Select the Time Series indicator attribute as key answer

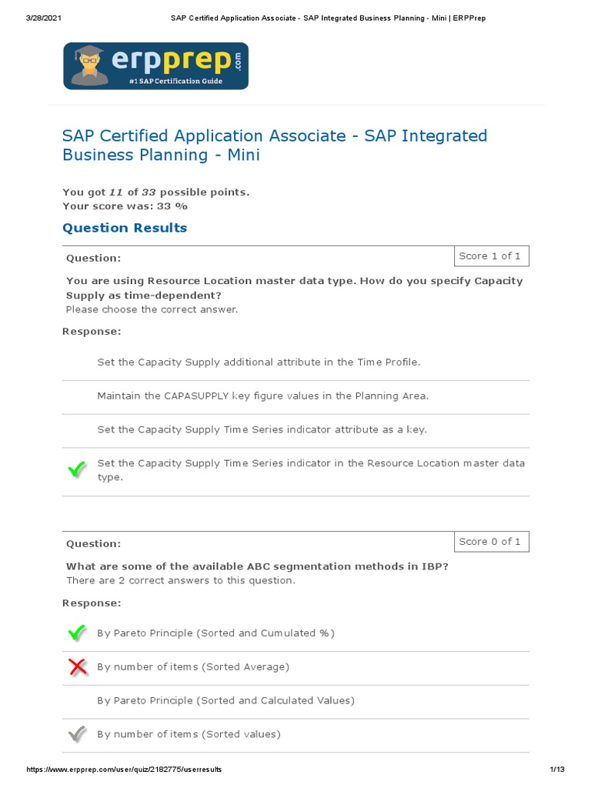(262, 430)
